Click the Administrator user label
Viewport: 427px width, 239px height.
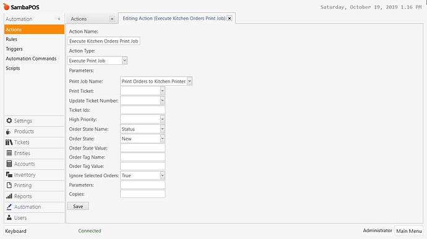(377, 230)
